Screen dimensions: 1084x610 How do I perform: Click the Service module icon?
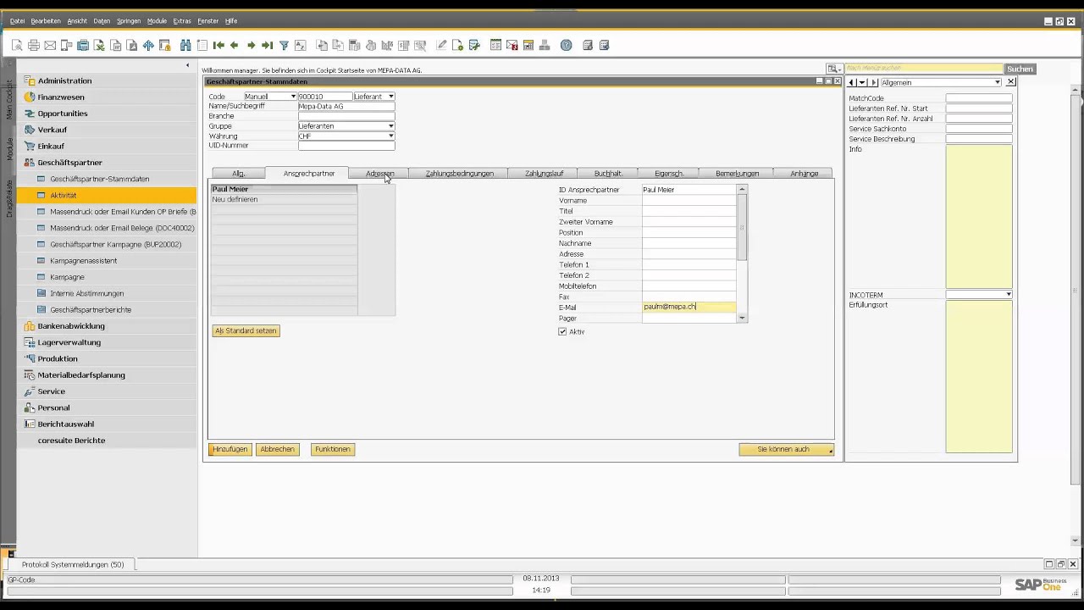tap(30, 391)
